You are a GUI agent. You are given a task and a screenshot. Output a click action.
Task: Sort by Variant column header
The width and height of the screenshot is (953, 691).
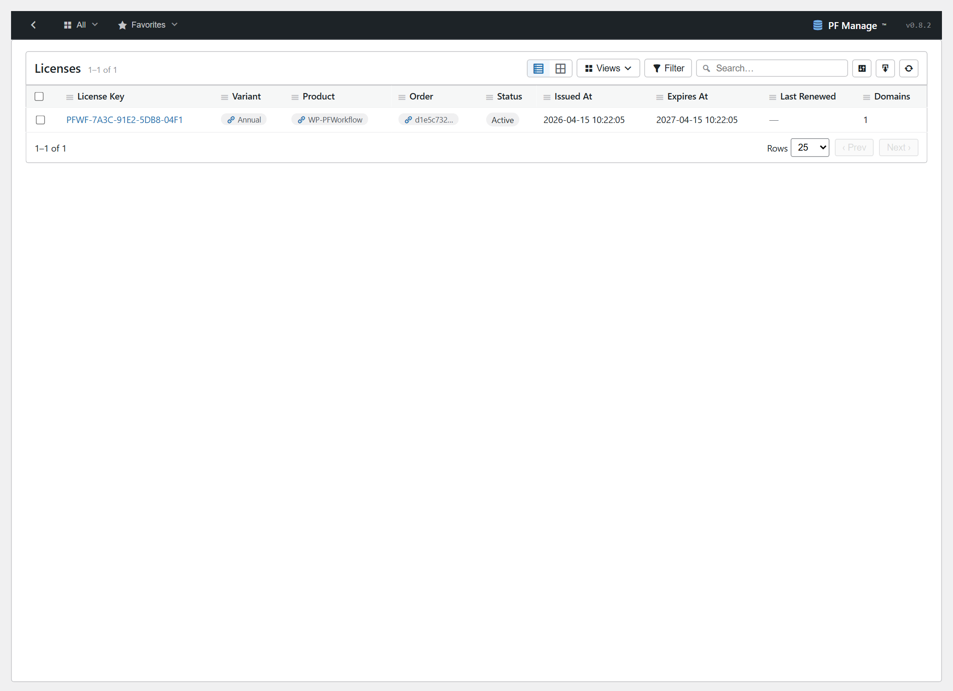246,96
